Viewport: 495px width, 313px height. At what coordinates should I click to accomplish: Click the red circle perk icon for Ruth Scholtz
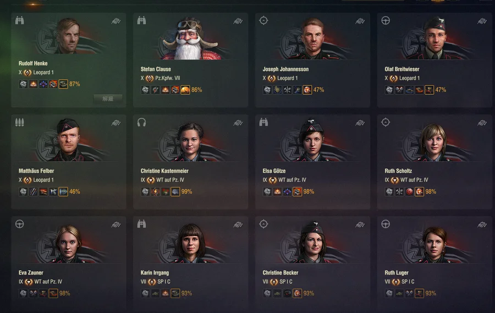click(409, 192)
